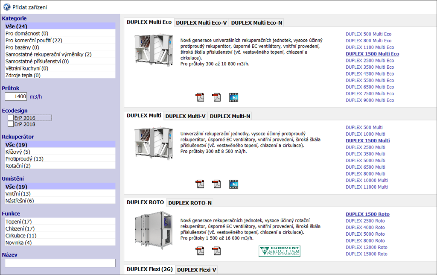Filter function by Topení (17)

(x=60, y=222)
